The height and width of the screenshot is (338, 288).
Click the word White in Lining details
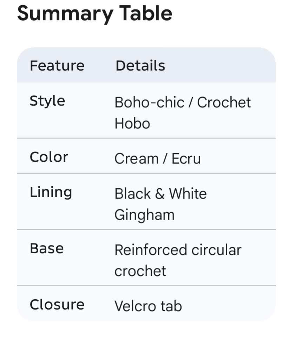pos(188,194)
